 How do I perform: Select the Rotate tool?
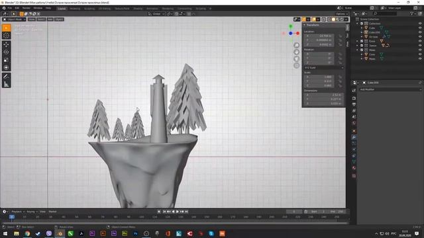click(6, 52)
